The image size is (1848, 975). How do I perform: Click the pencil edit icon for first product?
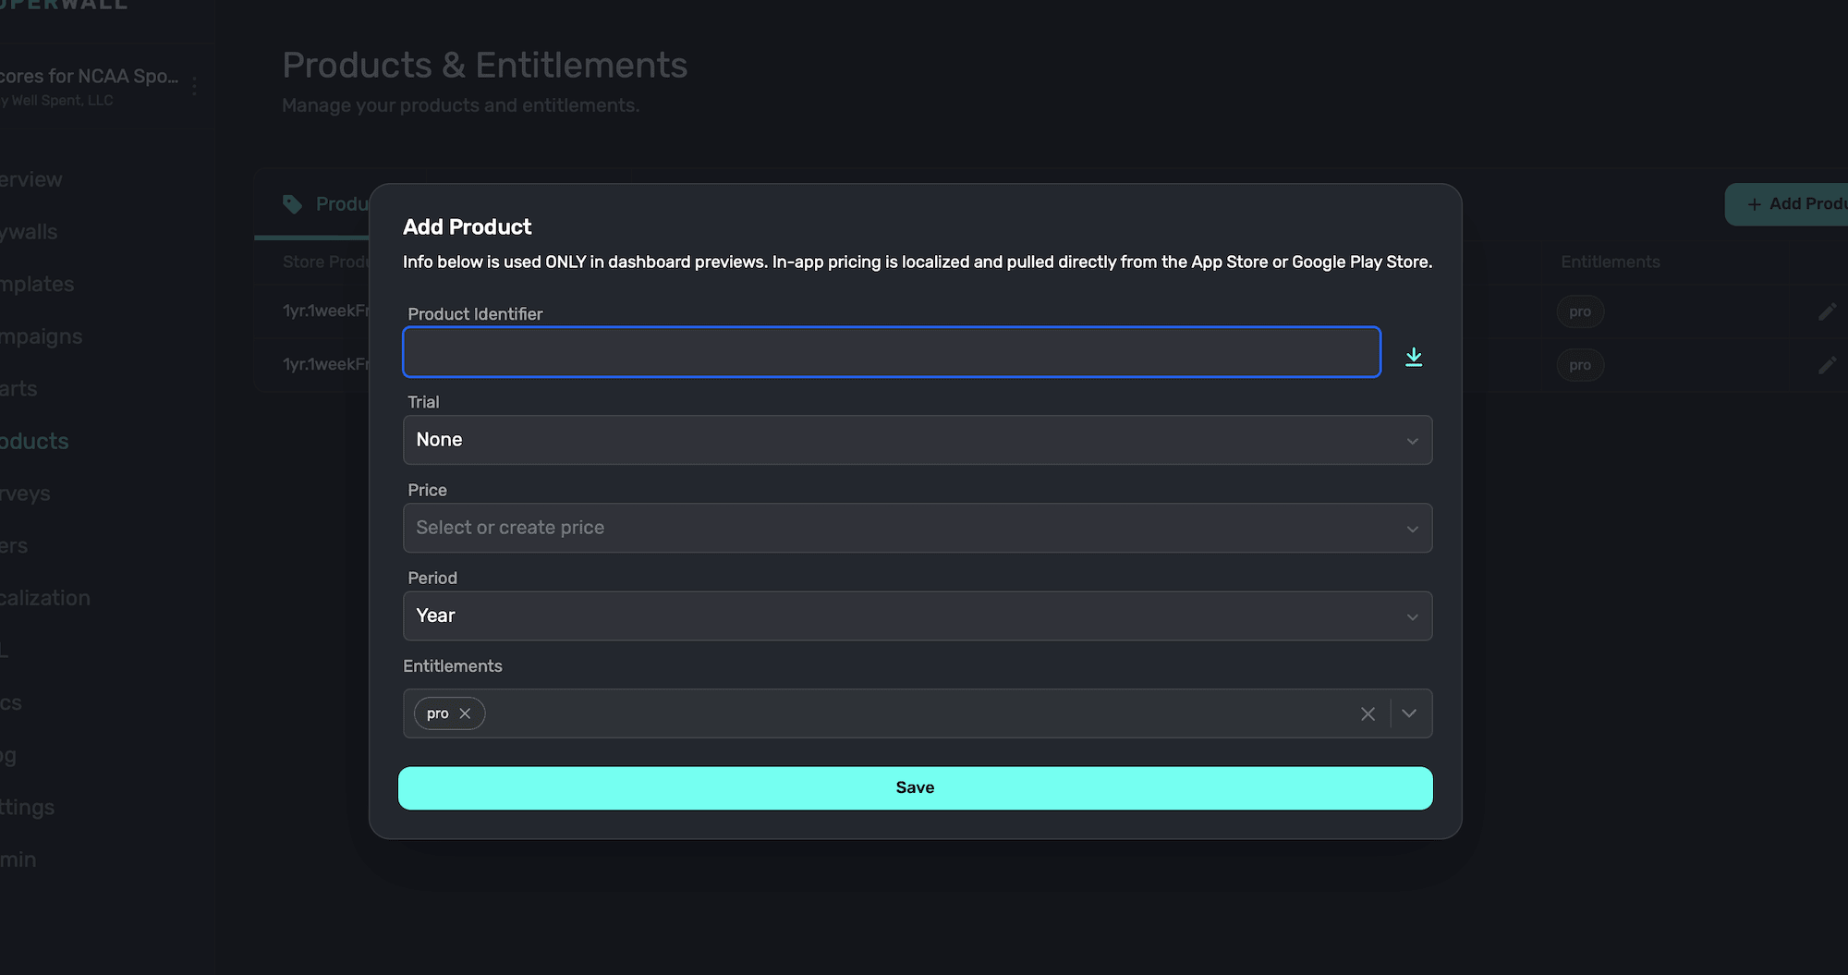[x=1826, y=312]
